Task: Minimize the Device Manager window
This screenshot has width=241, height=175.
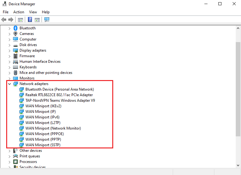Action: tap(206, 4)
